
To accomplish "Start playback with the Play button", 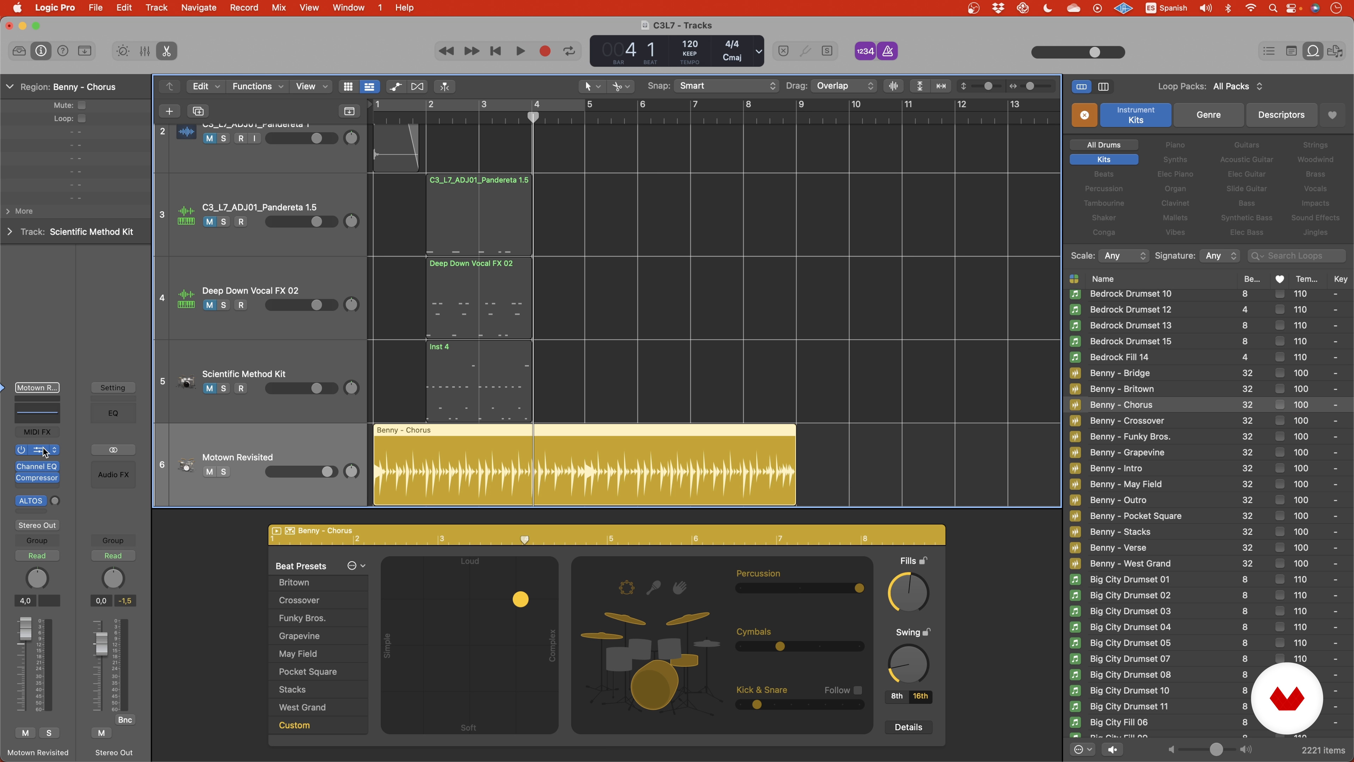I will [x=520, y=51].
